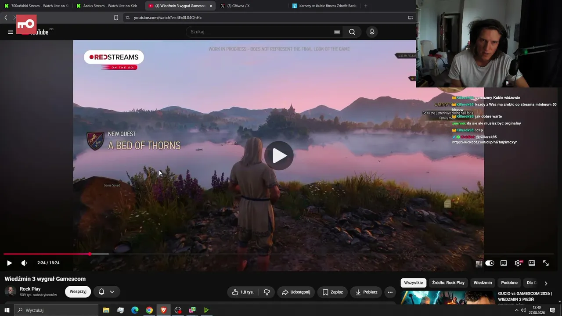Screen dimensions: 562x316
Task: Enter fullscreen mode in the player
Action: [x=546, y=263]
